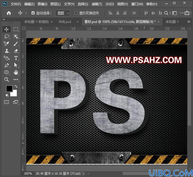Select the Eraser tool
This screenshot has height=177, width=193.
pyautogui.click(x=16, y=51)
